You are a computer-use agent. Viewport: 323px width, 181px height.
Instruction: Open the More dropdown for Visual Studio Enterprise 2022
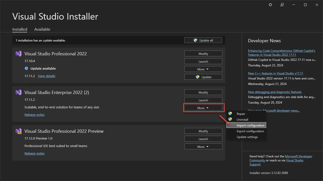click(203, 108)
